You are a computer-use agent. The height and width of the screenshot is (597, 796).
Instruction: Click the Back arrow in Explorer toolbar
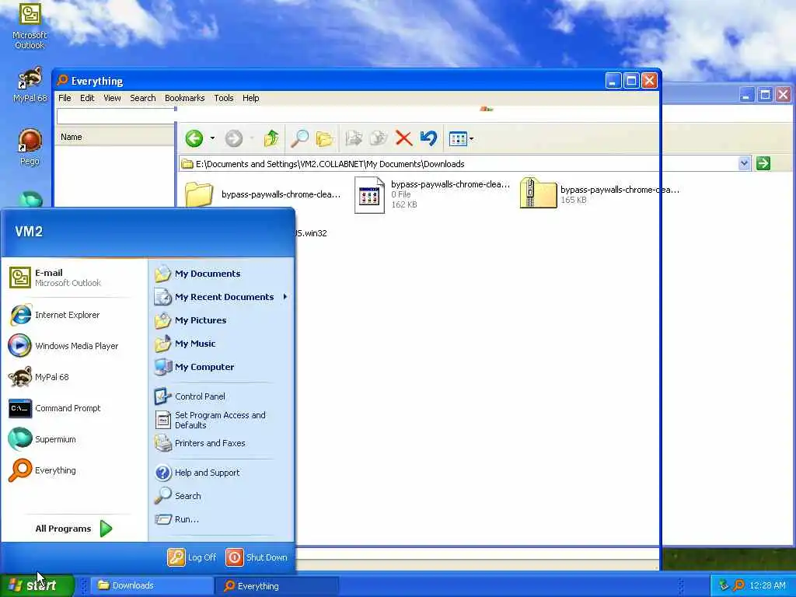194,138
